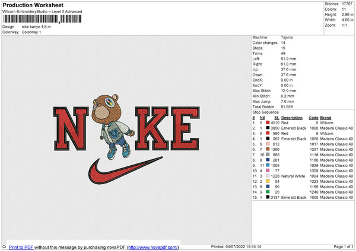Screen dimensions: 356x251
Task: Select the 'Stop Sequence:' label
Action: tap(266, 112)
